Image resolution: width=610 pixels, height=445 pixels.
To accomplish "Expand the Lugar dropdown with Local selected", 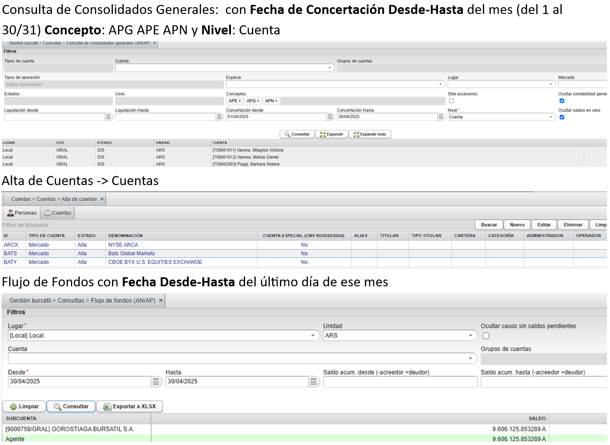I will click(313, 335).
